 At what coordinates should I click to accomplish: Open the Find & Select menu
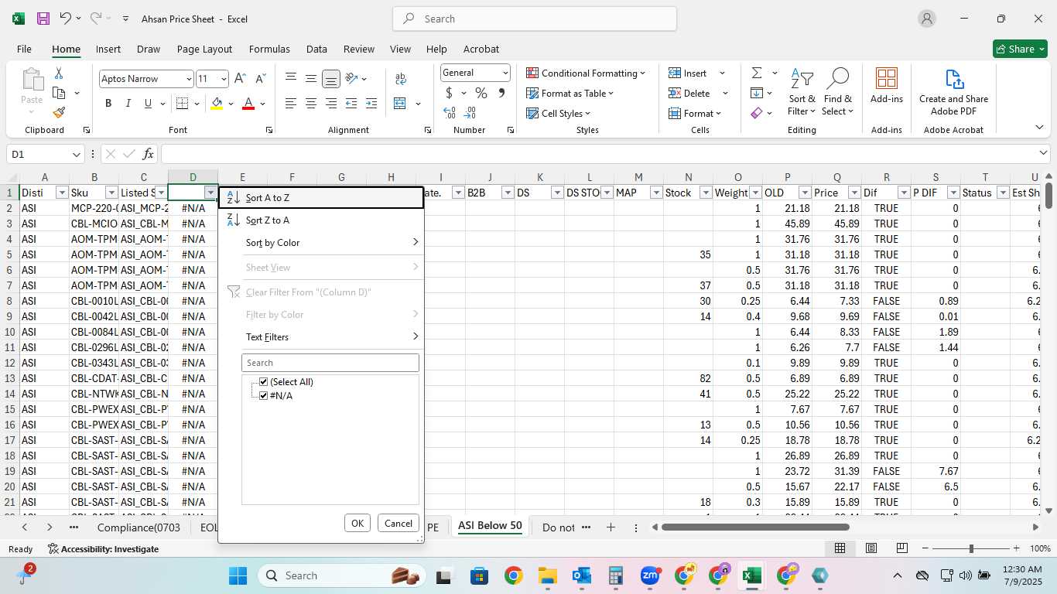[x=838, y=92]
